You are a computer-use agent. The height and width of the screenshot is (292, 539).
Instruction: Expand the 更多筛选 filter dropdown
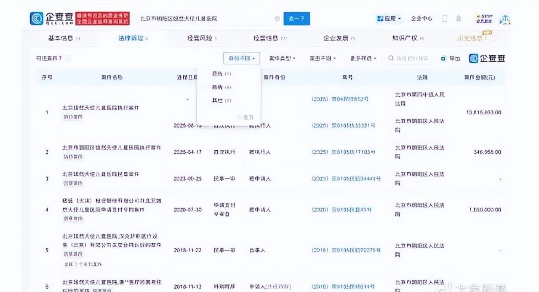(x=363, y=58)
